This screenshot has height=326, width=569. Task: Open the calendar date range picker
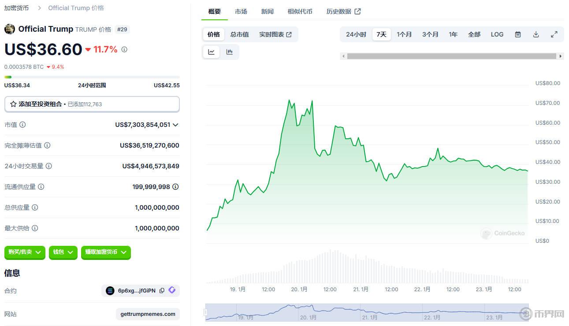click(x=518, y=34)
